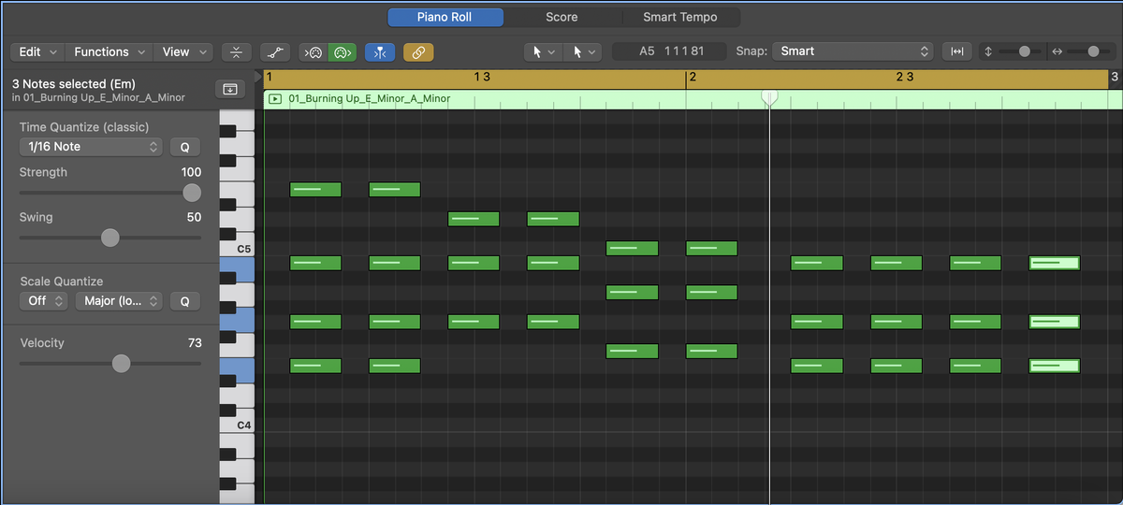Click the vertical zoom slider knob
The width and height of the screenshot is (1123, 505).
(1025, 51)
